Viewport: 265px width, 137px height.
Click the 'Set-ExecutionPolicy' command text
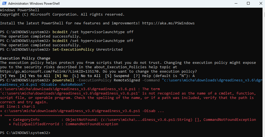(73, 50)
